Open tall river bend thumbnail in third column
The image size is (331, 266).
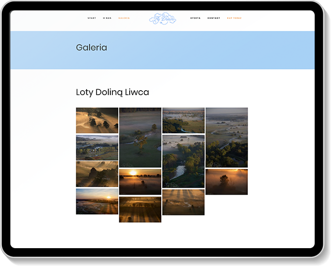[x=183, y=161]
